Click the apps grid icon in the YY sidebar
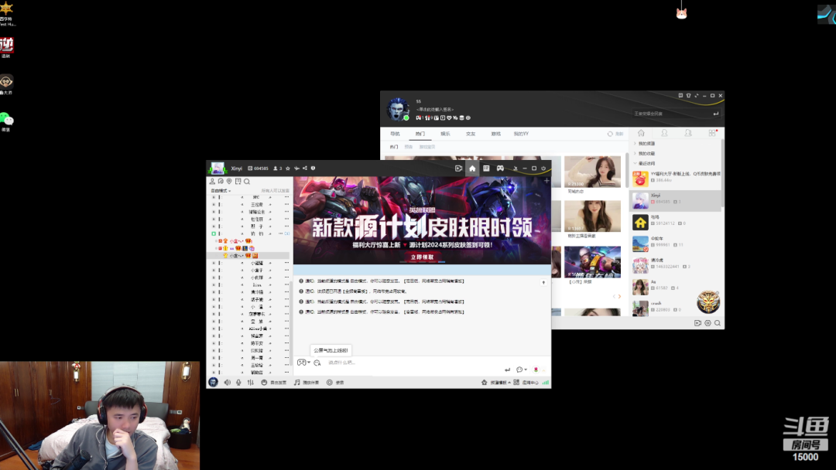The image size is (836, 470). 712,133
